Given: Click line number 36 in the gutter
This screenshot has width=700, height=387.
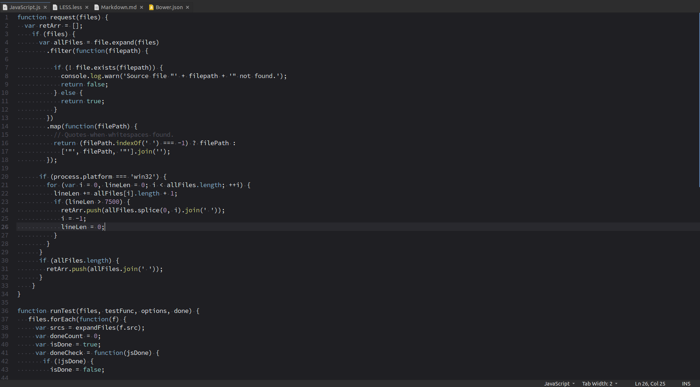Looking at the screenshot, I should (5, 311).
